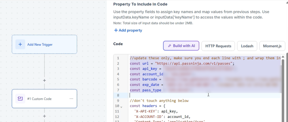
Task: Click the plus connector above #1 Custom Code
Action: click(x=44, y=81)
